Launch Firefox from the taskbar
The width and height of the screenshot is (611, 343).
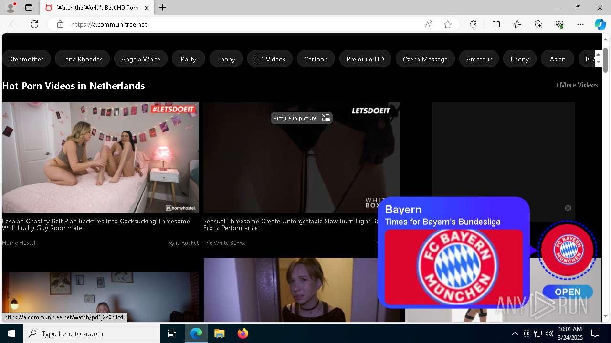242,333
